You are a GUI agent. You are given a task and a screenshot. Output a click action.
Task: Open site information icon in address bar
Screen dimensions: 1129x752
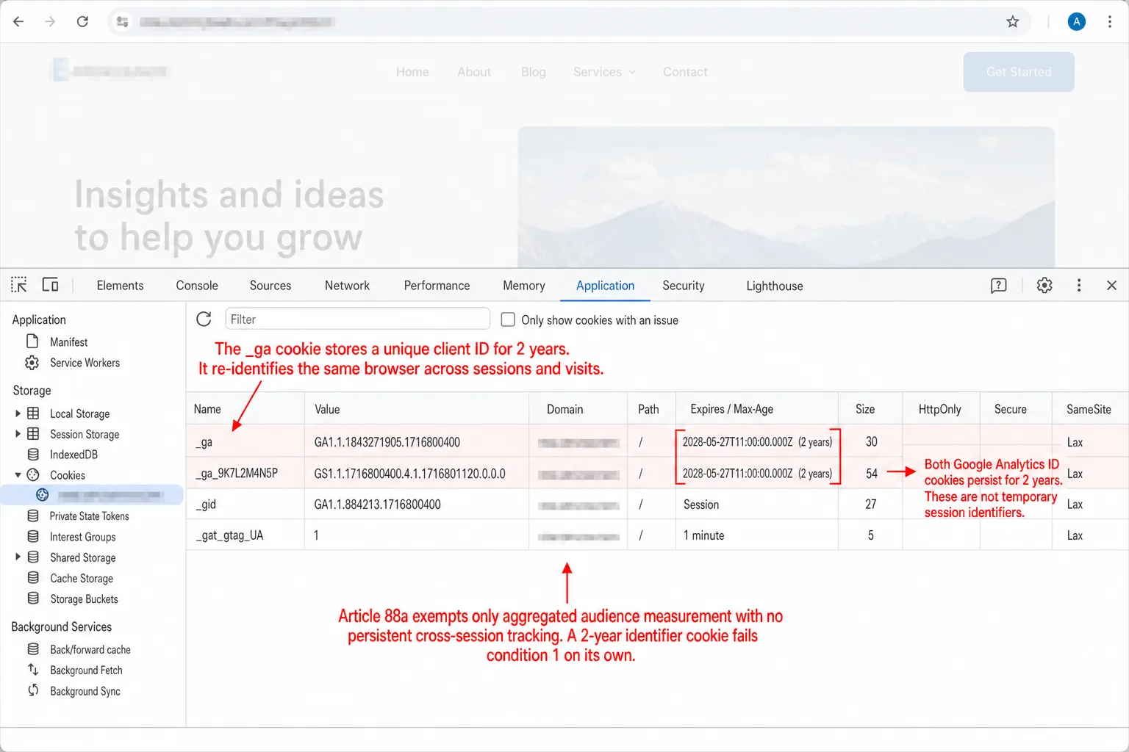(x=123, y=22)
